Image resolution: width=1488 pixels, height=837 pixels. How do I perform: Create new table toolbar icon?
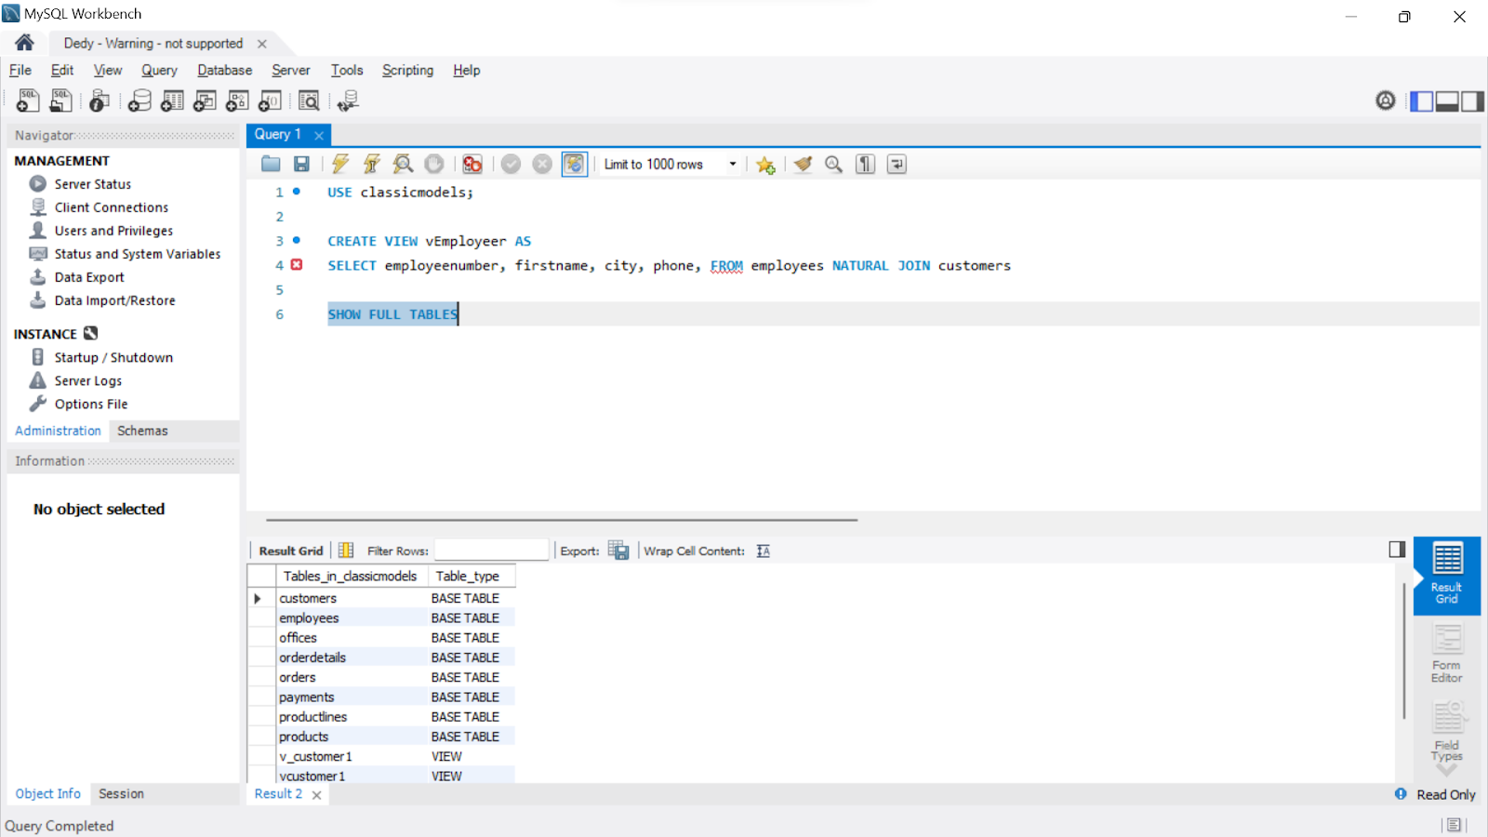[172, 100]
